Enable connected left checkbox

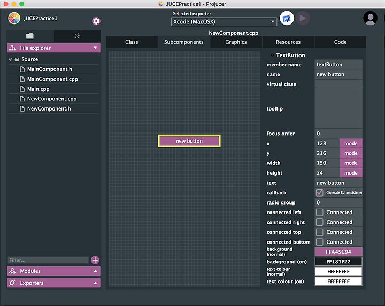point(319,213)
